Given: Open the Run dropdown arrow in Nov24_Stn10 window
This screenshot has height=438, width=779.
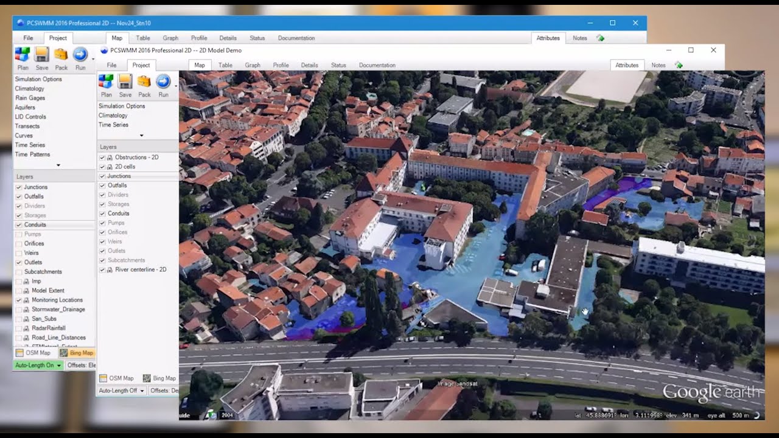Looking at the screenshot, I should click(x=93, y=60).
